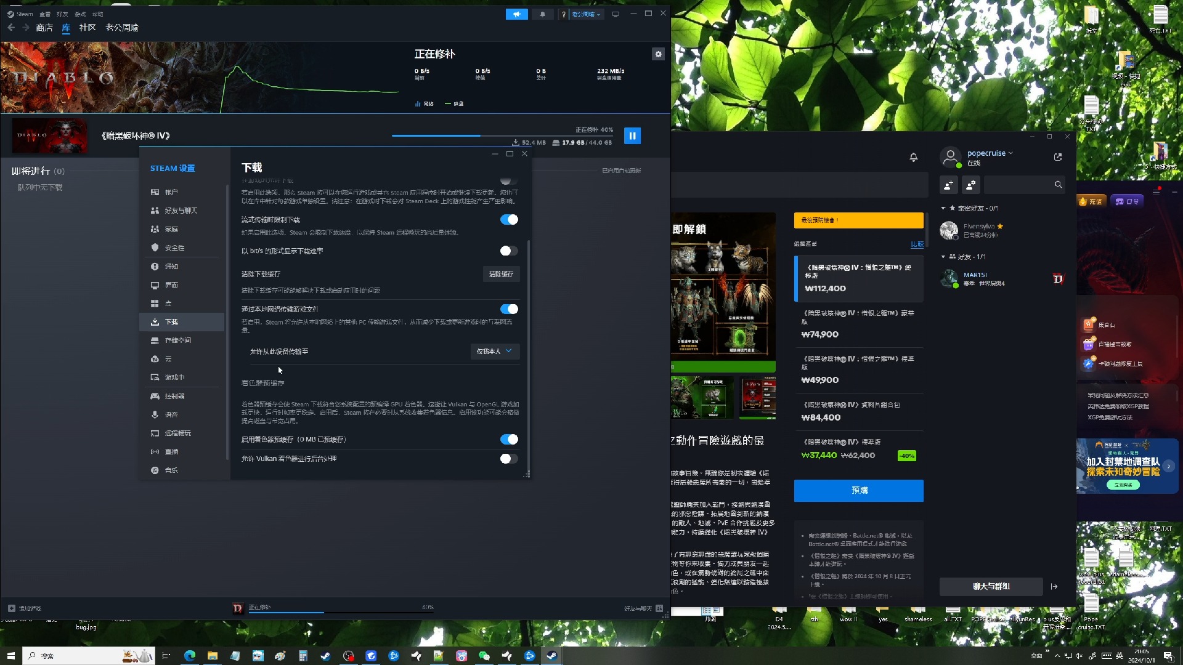Viewport: 1183px width, 665px height.
Task: Click the Steam back navigation arrow
Action: click(x=11, y=28)
